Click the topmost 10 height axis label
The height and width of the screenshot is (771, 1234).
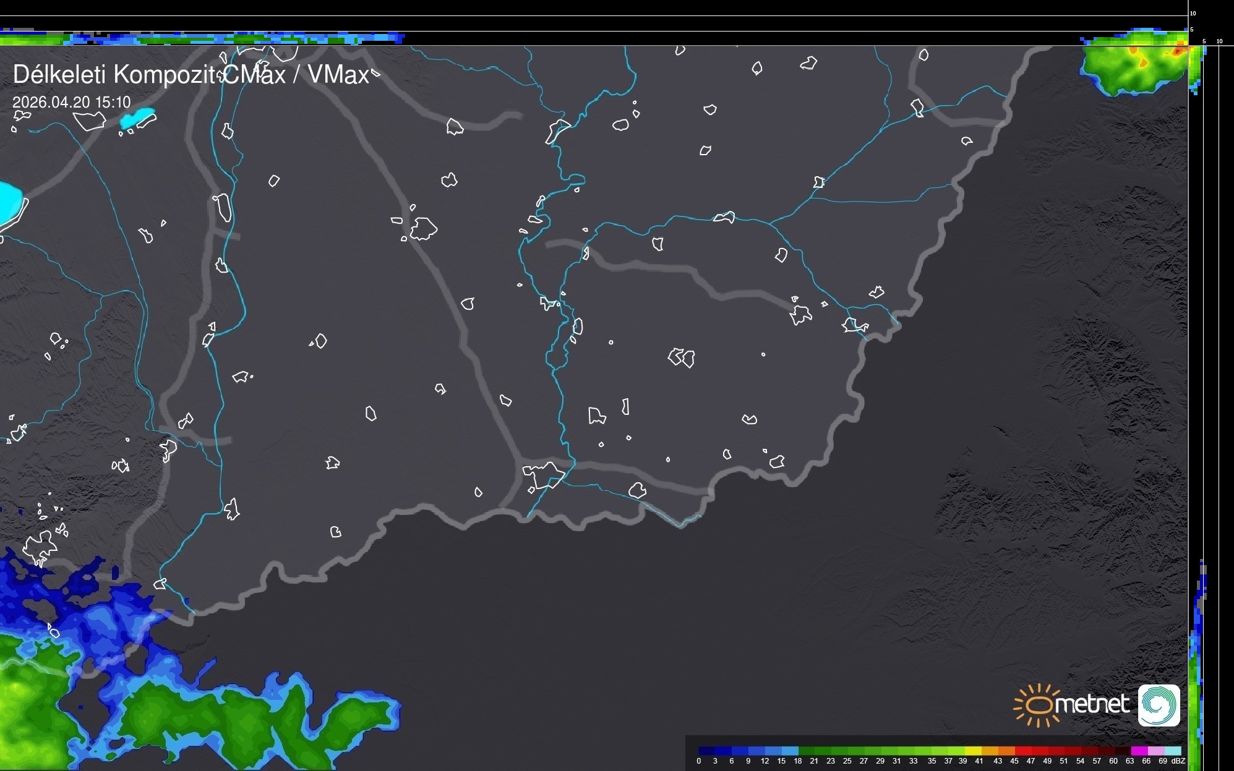(1193, 14)
